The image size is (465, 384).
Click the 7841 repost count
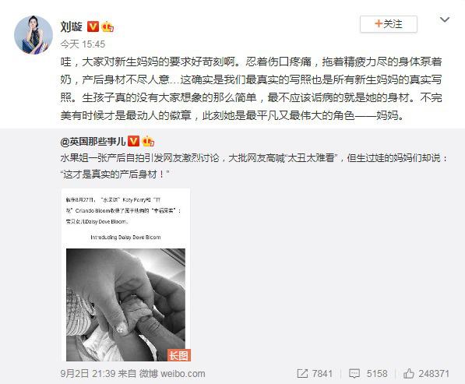(x=322, y=373)
